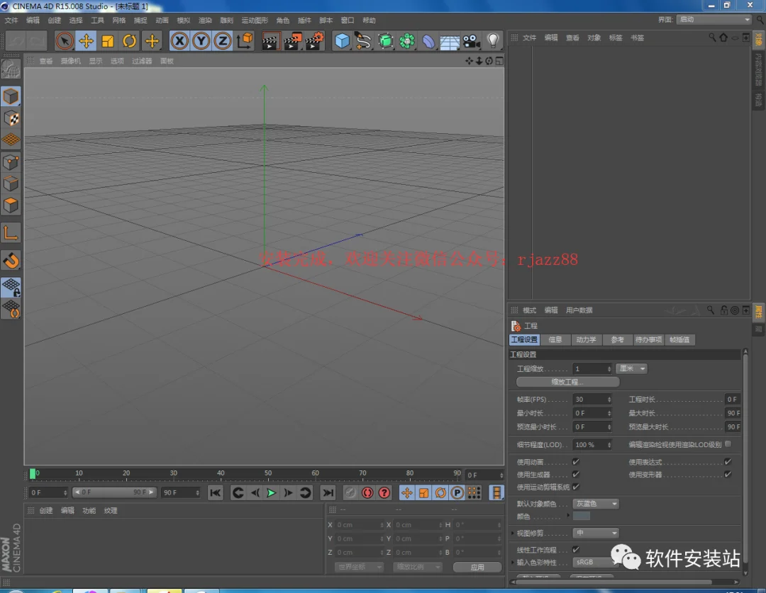Click the 颜色 color swatch

click(581, 516)
